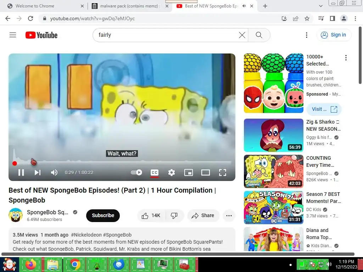Go back in Chrome
This screenshot has width=363, height=272.
tap(8, 18)
